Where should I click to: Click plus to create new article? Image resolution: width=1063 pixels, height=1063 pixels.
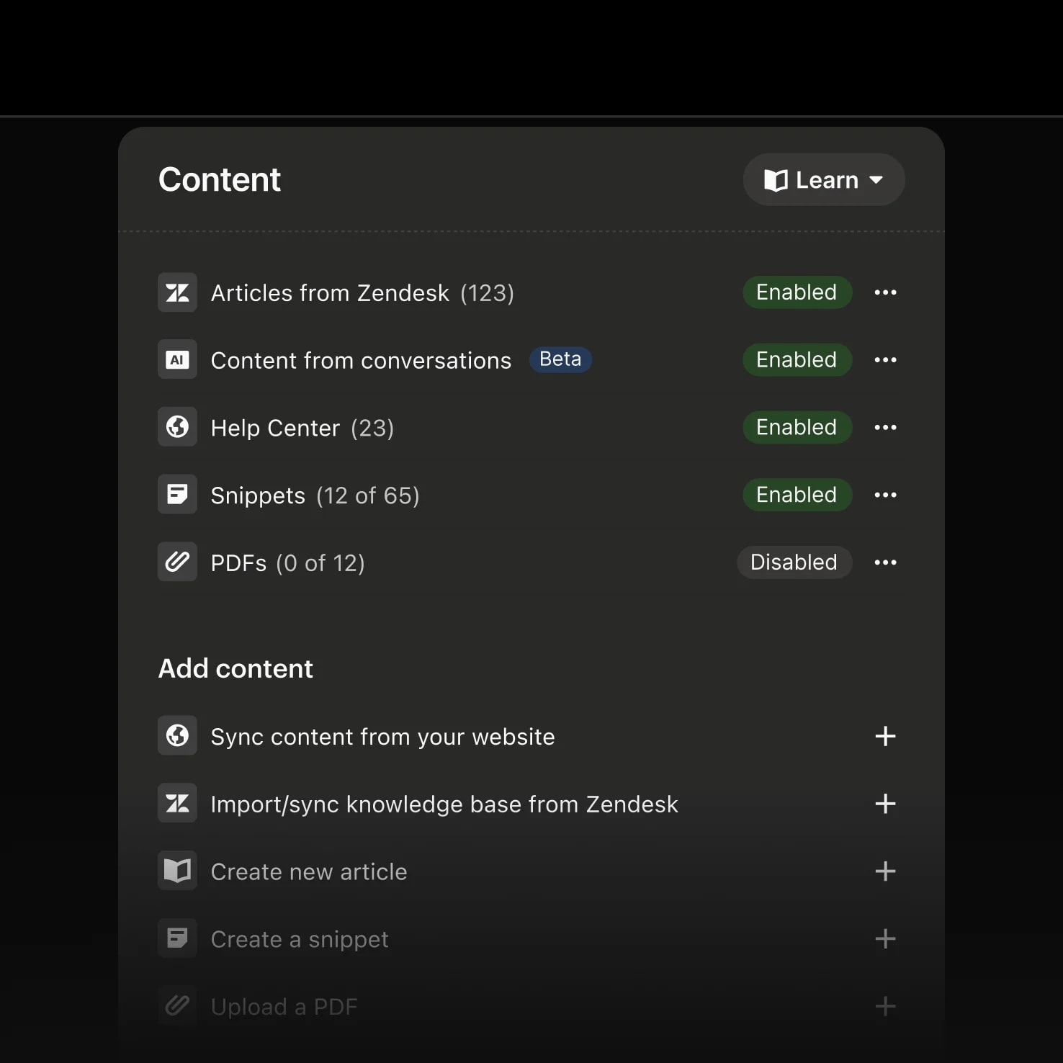(885, 871)
